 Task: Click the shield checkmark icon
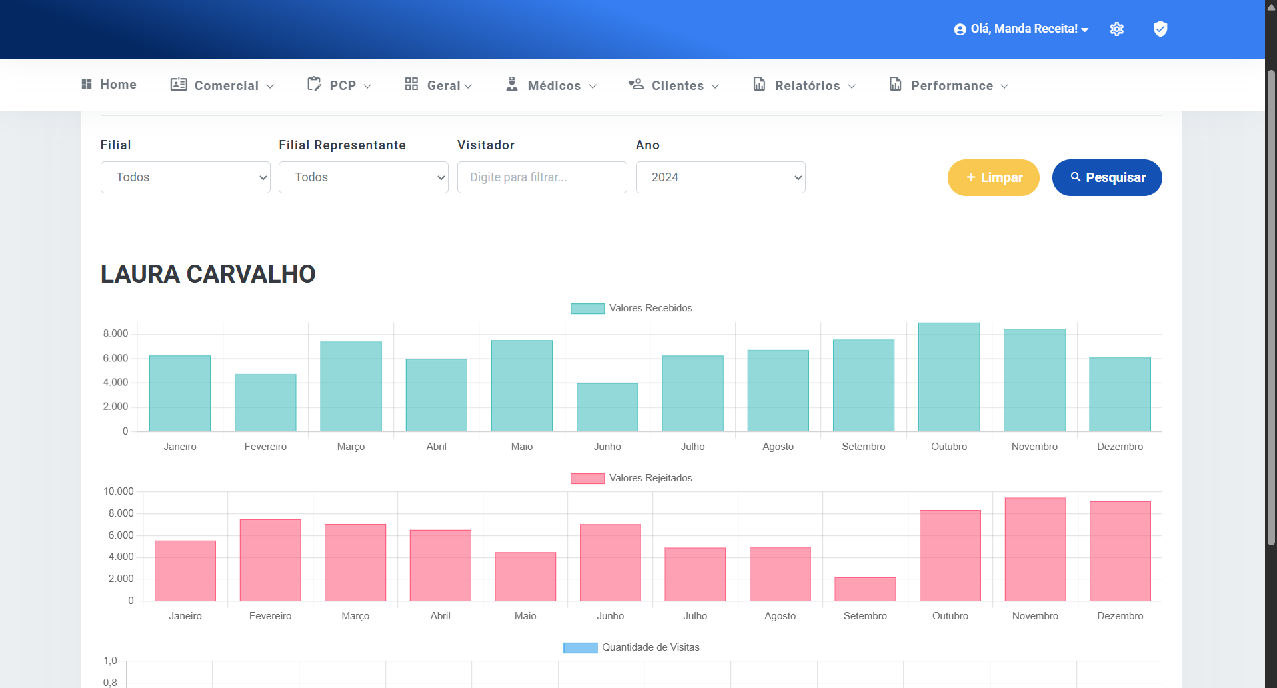point(1160,29)
